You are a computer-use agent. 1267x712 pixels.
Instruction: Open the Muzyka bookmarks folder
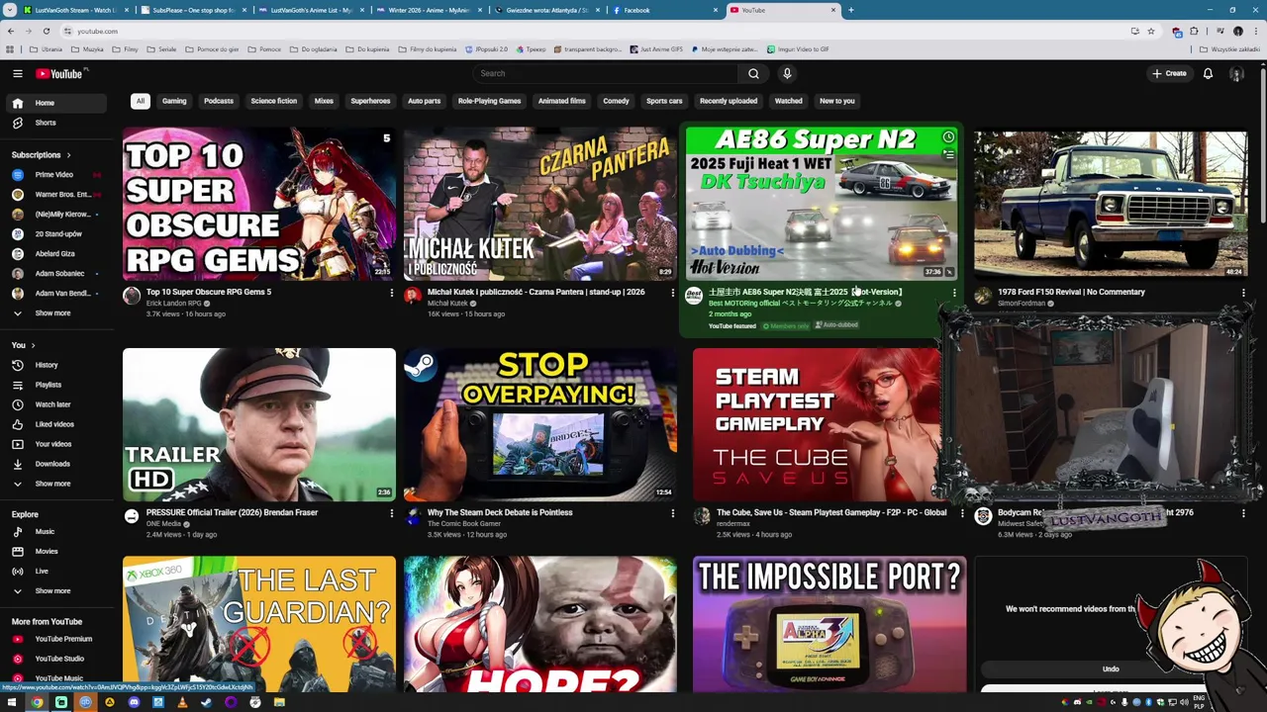pyautogui.click(x=88, y=48)
